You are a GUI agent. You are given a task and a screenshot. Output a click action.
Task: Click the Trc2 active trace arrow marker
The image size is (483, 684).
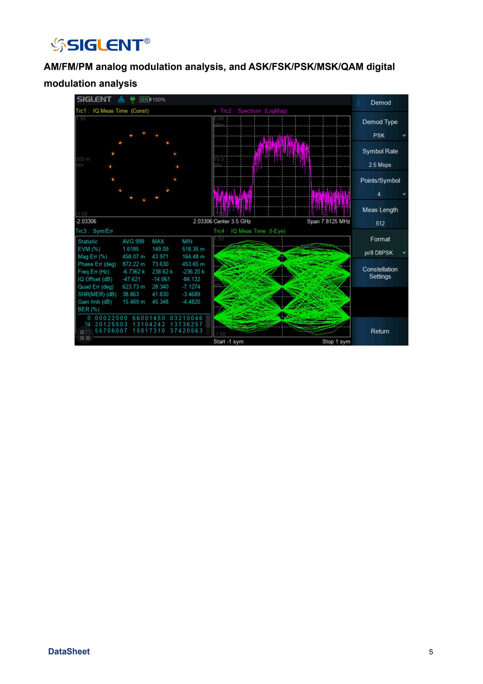(215, 111)
